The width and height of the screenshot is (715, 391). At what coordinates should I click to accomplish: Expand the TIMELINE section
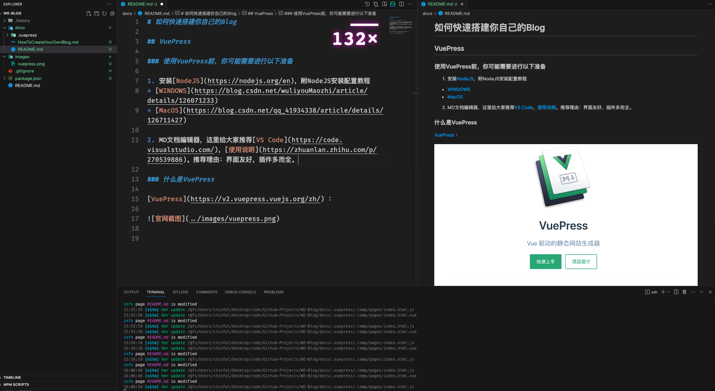coord(12,377)
